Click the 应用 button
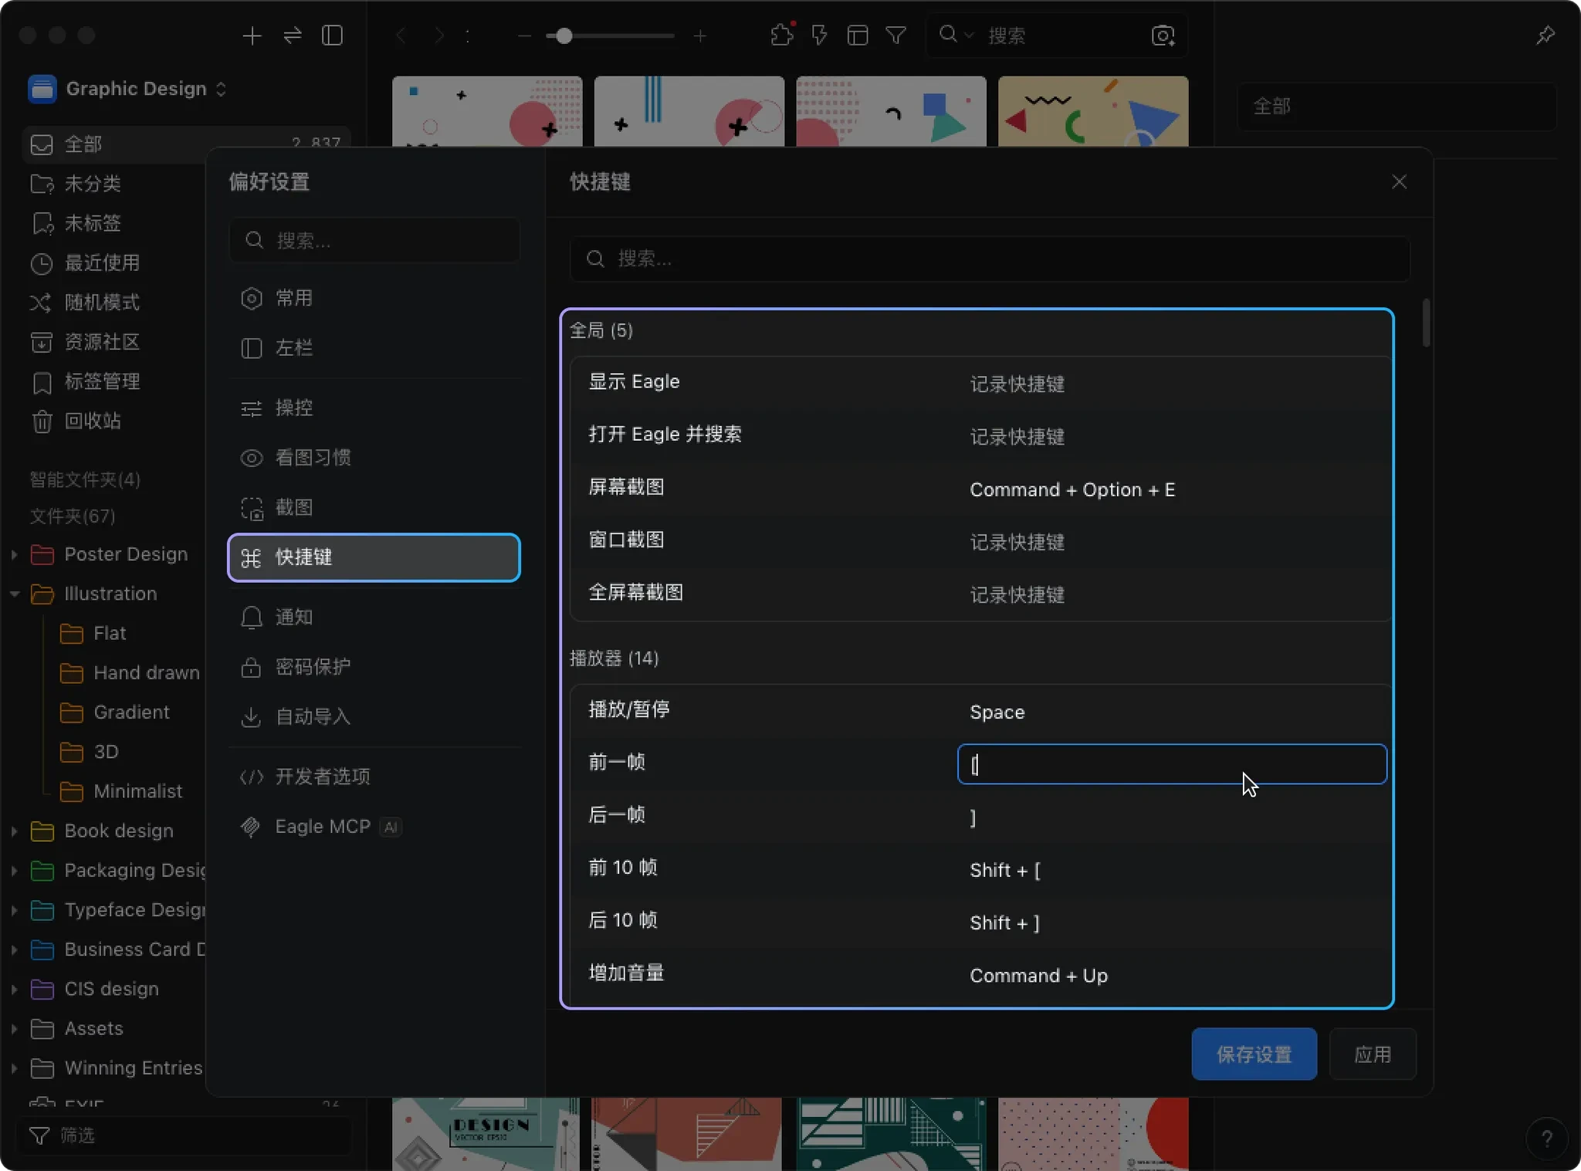 point(1373,1054)
